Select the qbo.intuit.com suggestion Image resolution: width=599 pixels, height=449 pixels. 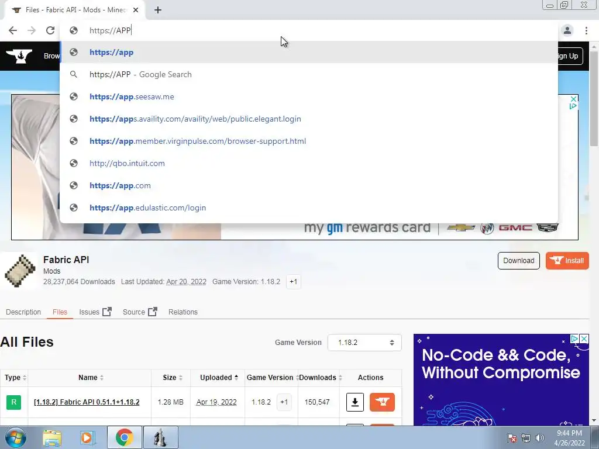[309, 163]
